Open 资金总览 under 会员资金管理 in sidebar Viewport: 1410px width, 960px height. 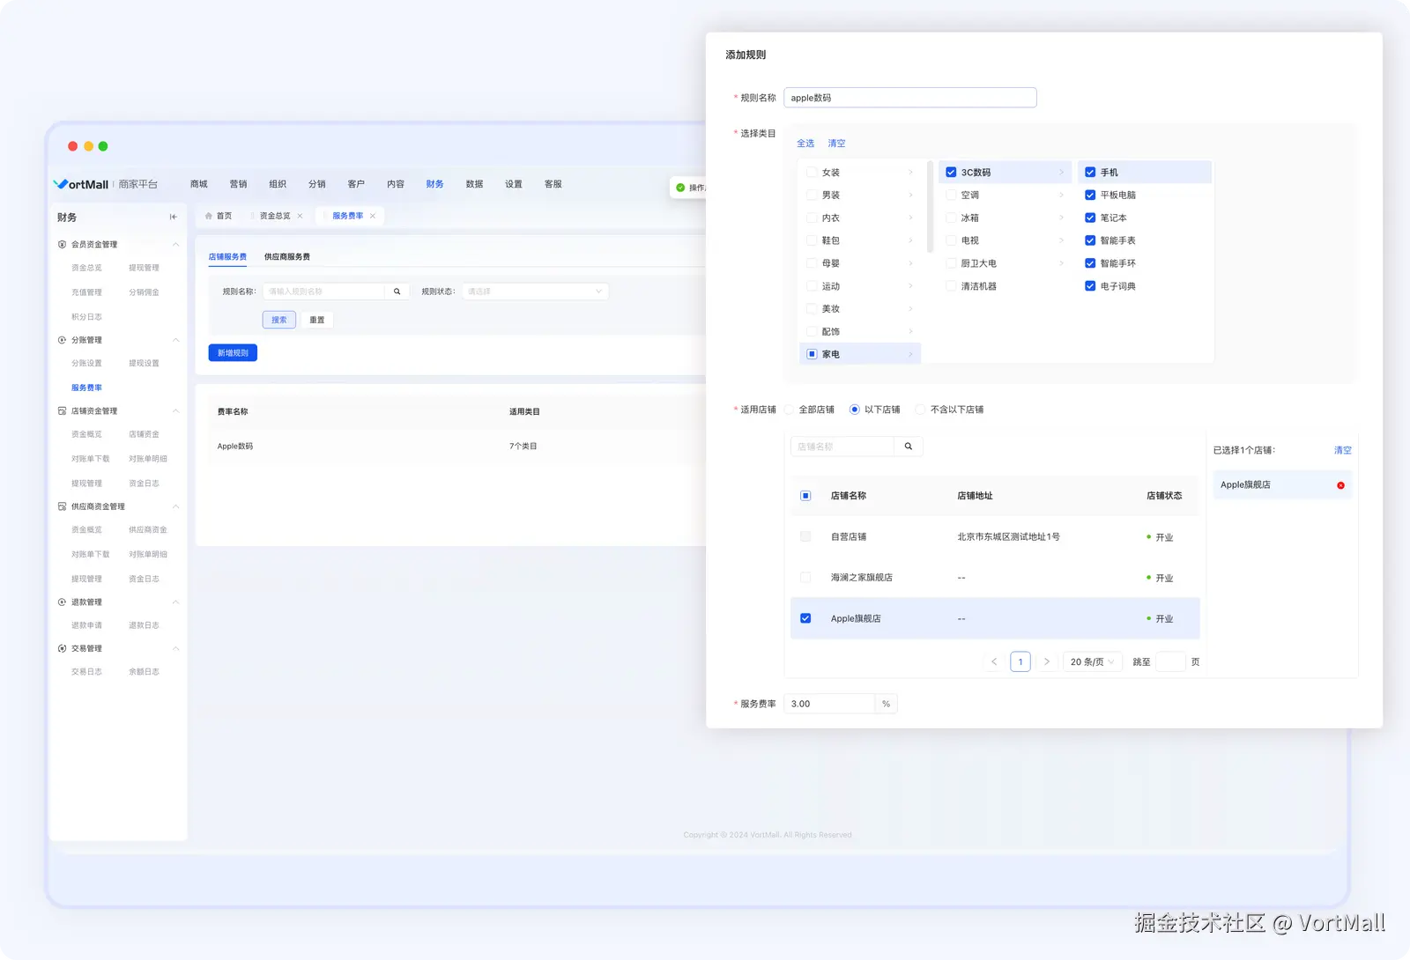pyautogui.click(x=86, y=268)
